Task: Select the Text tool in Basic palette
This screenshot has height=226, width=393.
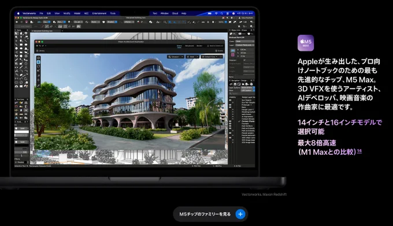Action: coord(21,37)
